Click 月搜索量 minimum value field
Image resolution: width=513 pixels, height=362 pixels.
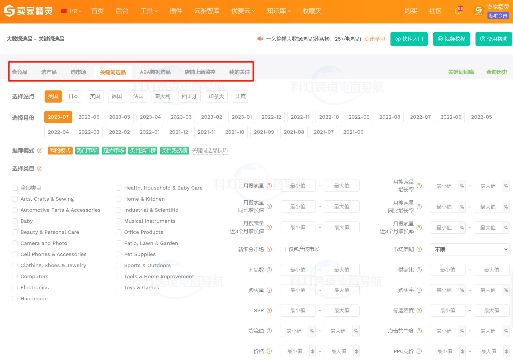click(x=298, y=186)
